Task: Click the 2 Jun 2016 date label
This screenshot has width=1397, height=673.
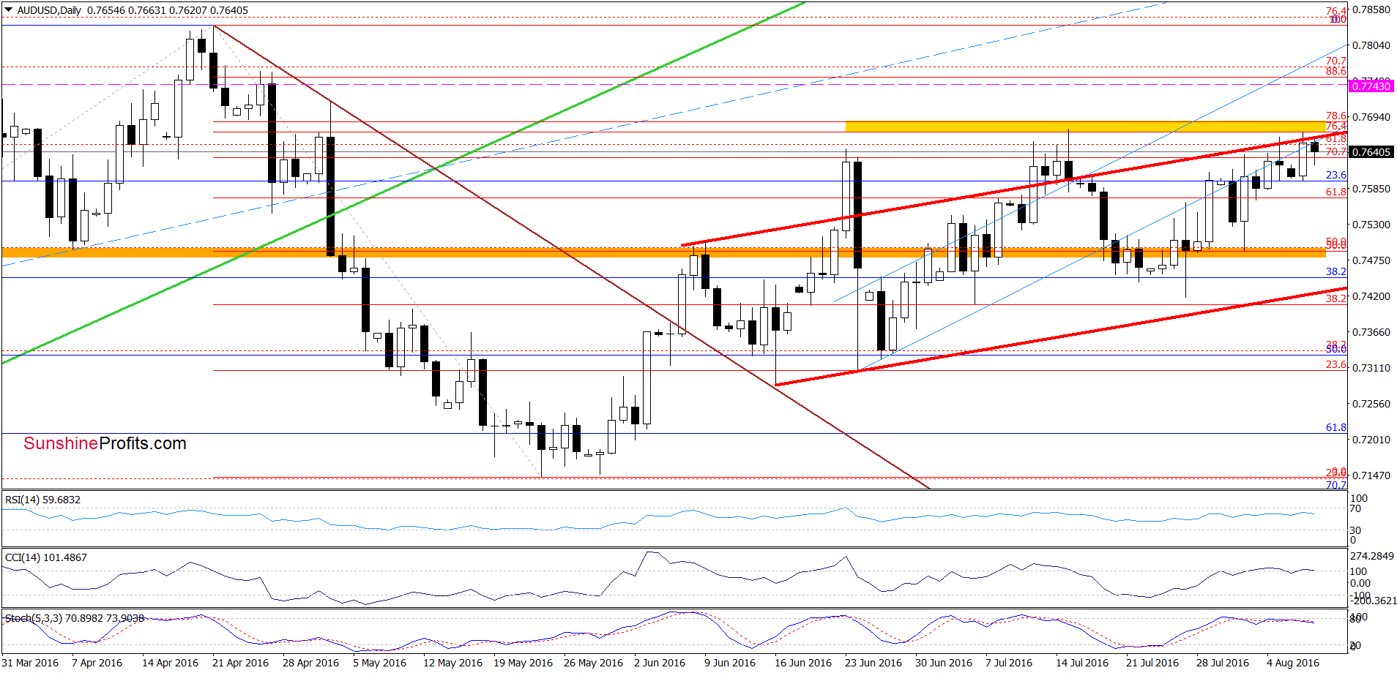Action: [660, 663]
